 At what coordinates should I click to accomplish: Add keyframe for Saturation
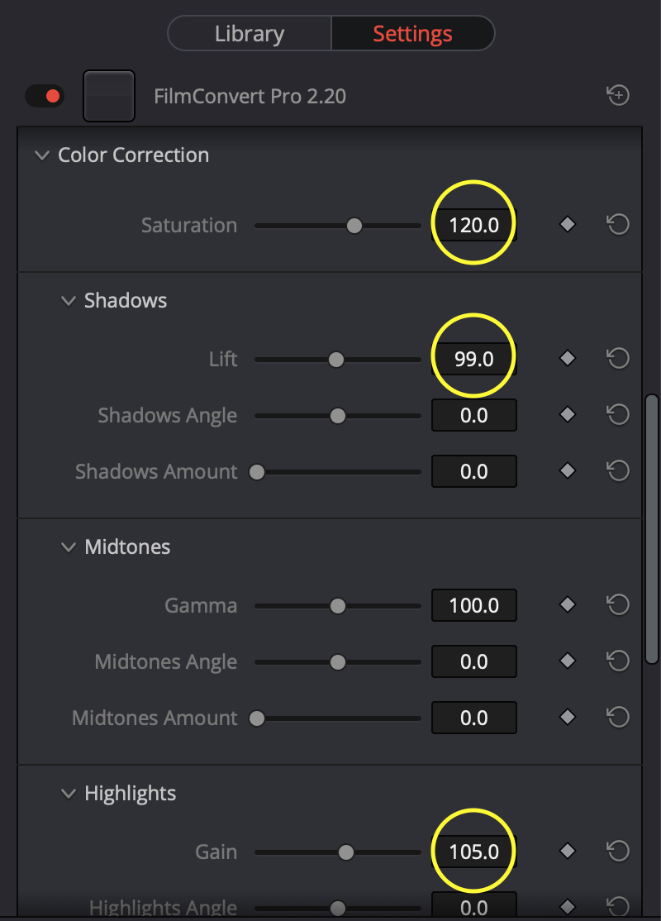pos(568,224)
